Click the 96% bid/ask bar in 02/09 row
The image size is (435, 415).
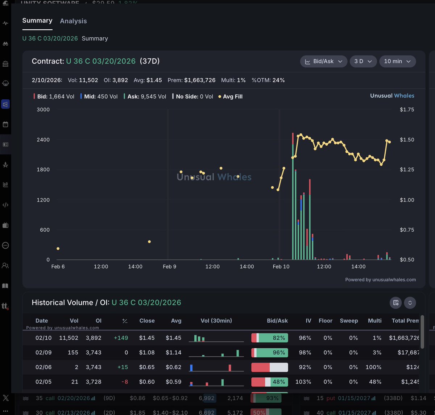[x=270, y=352]
